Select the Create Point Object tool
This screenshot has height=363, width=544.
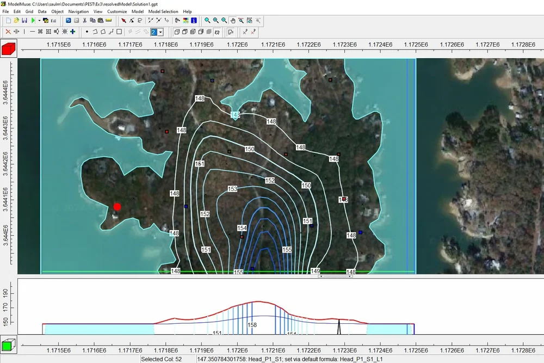(87, 33)
